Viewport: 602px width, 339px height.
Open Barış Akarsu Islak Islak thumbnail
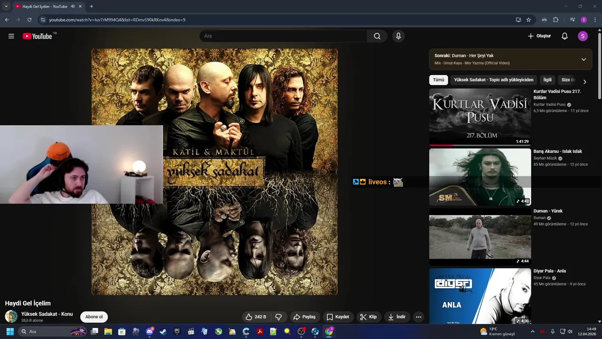(480, 177)
